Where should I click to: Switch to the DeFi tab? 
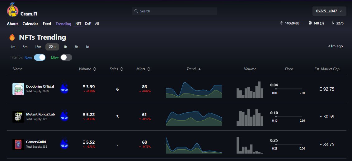click(88, 24)
